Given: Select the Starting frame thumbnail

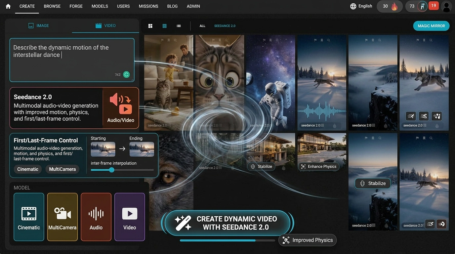Looking at the screenshot, I should [x=103, y=149].
